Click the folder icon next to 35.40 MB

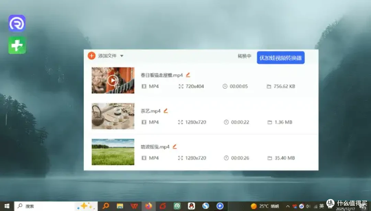(270, 158)
